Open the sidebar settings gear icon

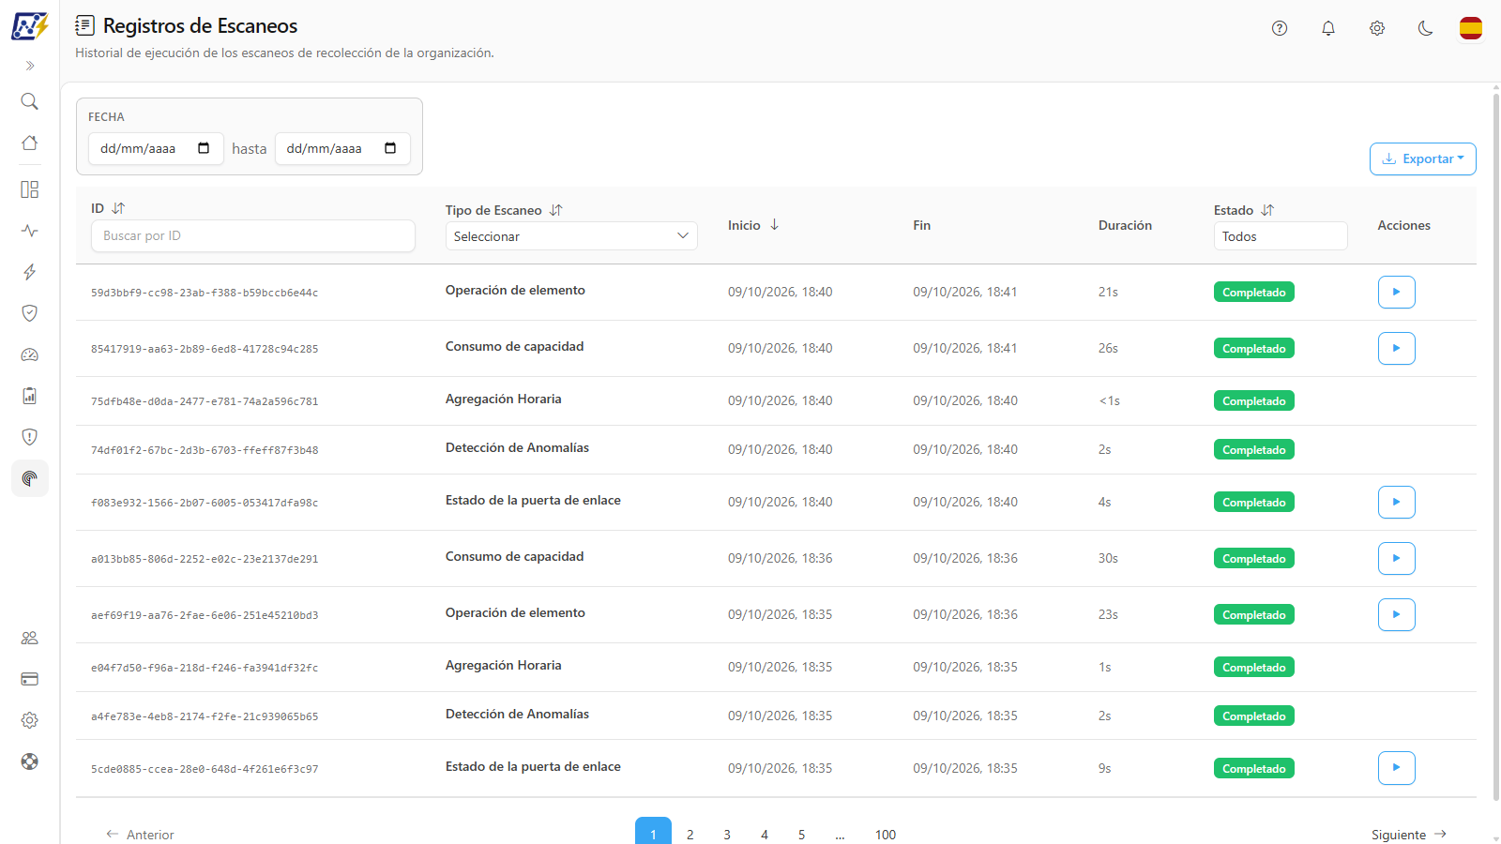(30, 720)
